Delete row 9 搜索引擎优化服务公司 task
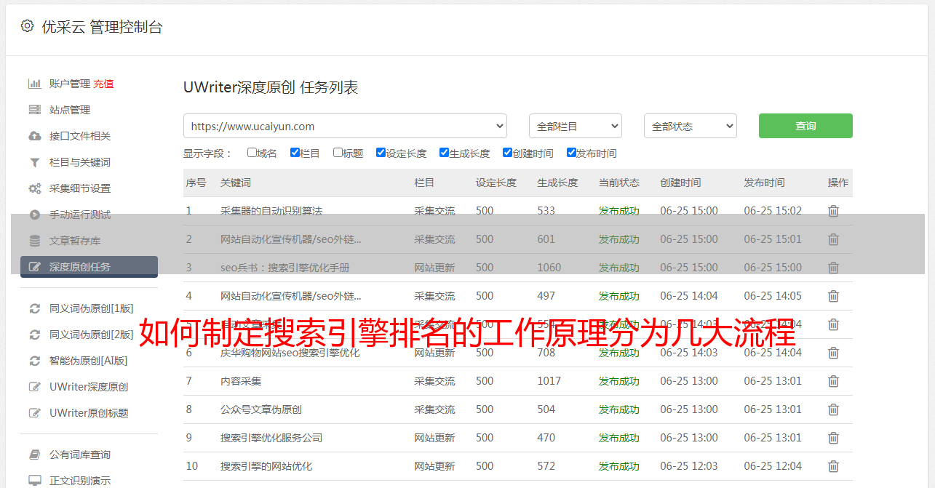Viewport: 935px width, 488px height. click(833, 438)
